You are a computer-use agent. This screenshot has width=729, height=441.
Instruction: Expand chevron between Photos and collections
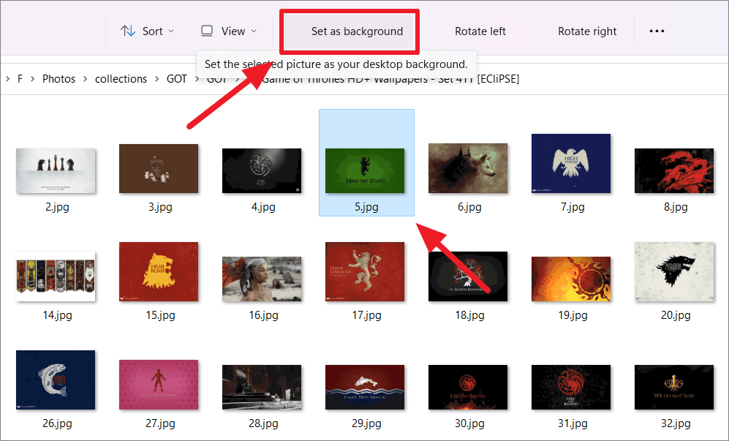[x=85, y=78]
